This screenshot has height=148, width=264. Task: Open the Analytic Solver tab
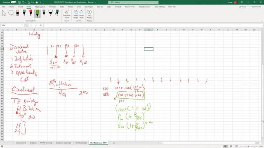point(144,7)
